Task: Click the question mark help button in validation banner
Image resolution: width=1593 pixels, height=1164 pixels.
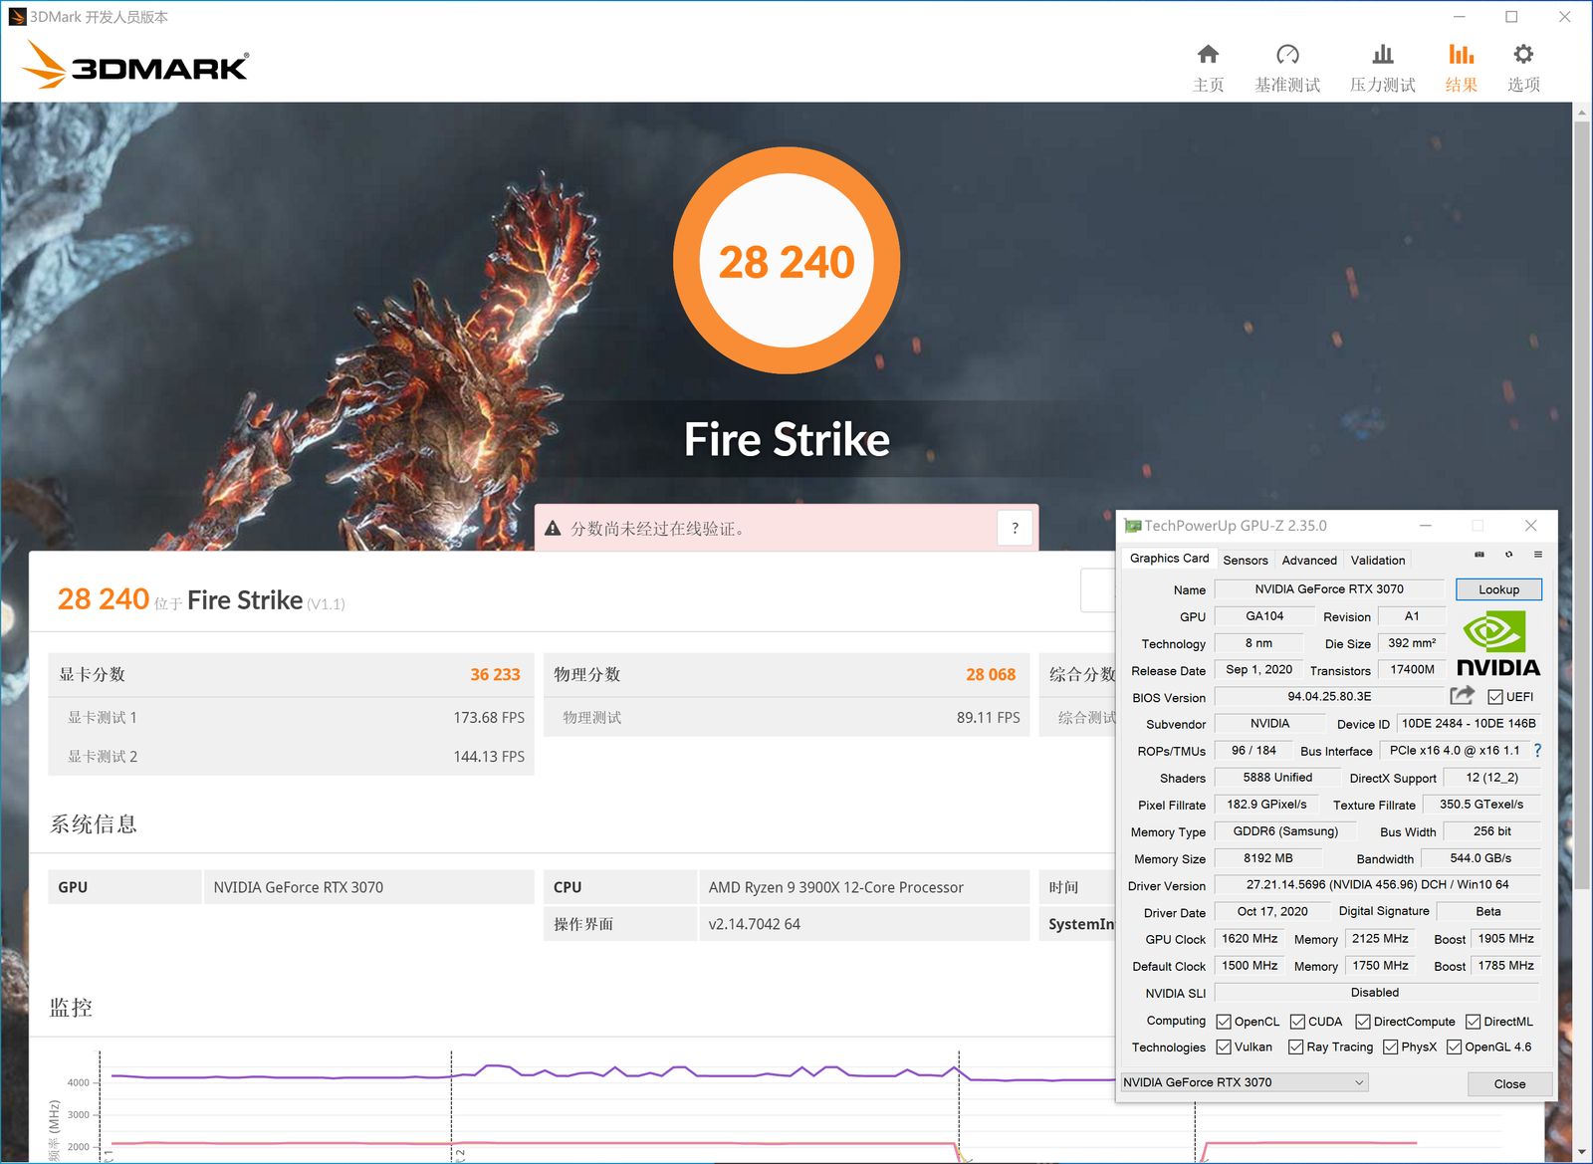Action: (x=1015, y=528)
